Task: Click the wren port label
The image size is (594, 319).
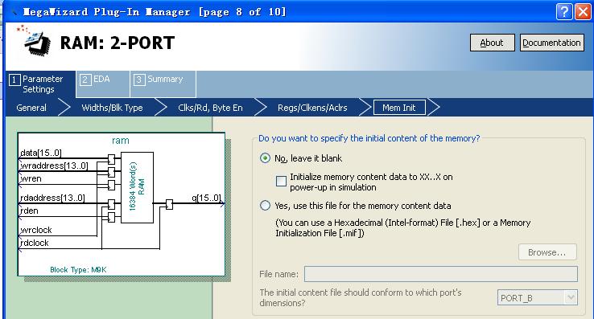Action: tap(31, 178)
